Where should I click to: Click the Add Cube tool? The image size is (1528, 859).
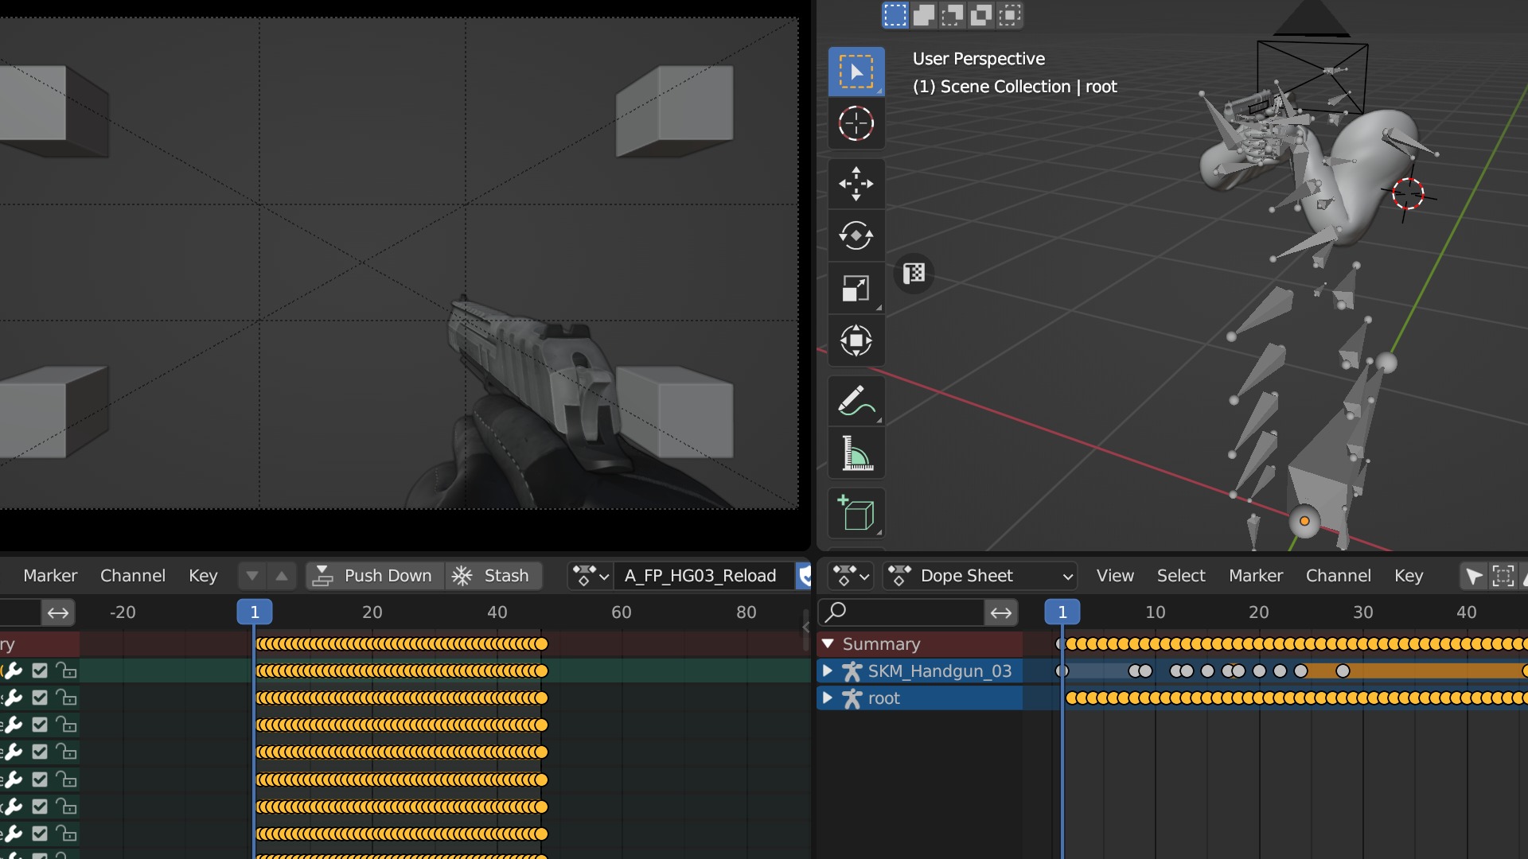pos(856,513)
